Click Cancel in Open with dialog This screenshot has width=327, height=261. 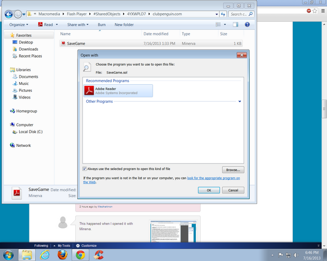tap(233, 190)
